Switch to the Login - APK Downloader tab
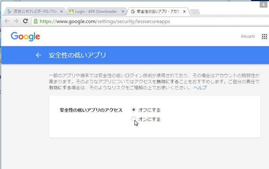Image resolution: width=269 pixels, height=169 pixels. [x=96, y=12]
